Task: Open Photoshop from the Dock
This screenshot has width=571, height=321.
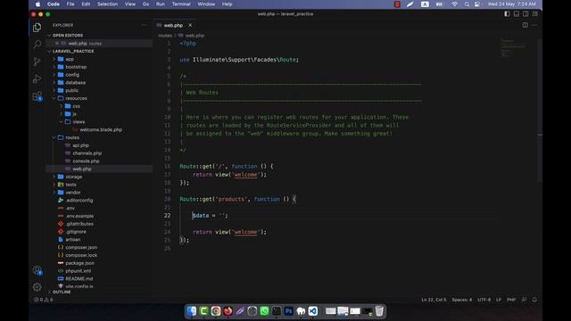Action: [289, 311]
